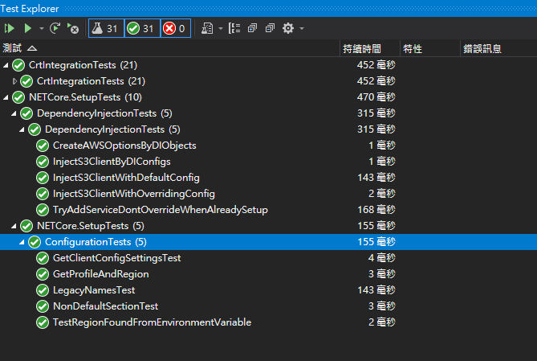Select TryAddServiceDontOverrideWhenAlreadySetup test
537x361 pixels.
(x=161, y=210)
